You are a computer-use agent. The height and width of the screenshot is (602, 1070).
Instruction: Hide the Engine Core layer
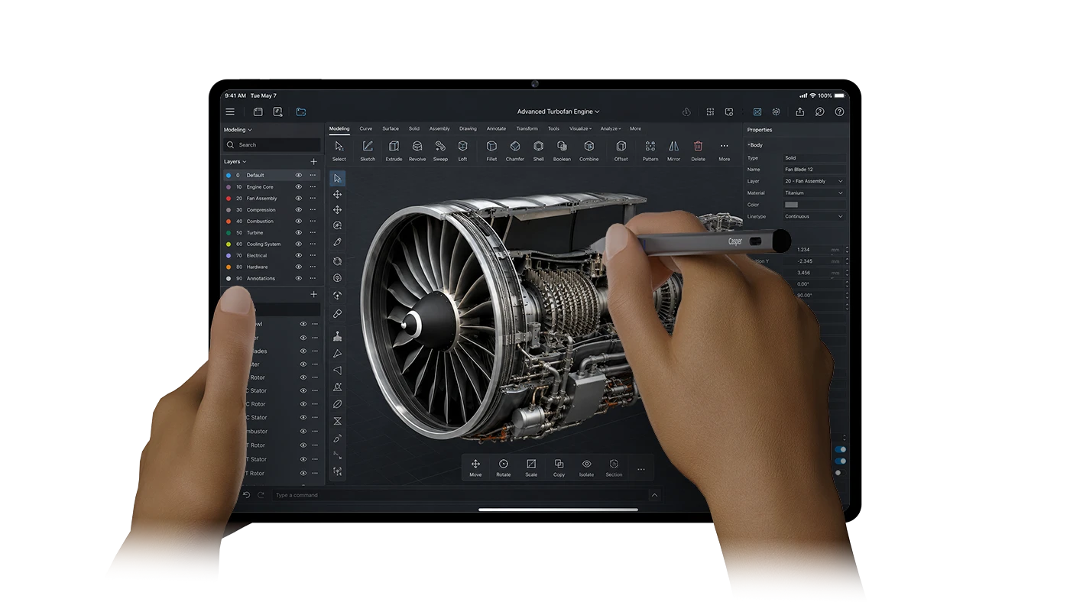pos(299,186)
